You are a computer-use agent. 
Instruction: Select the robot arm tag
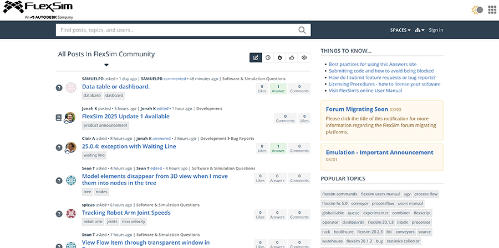pos(93,221)
